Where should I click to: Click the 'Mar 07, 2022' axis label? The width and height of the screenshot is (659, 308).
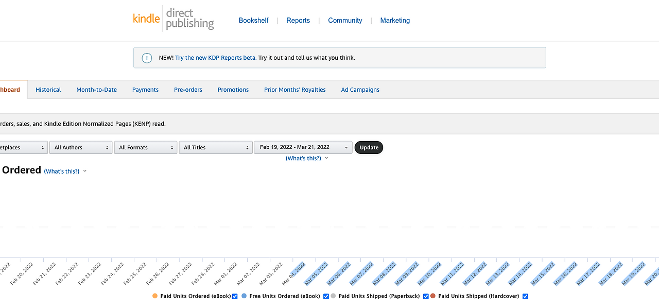click(x=361, y=274)
